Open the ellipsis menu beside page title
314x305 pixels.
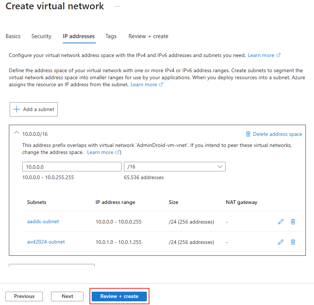coord(117,6)
